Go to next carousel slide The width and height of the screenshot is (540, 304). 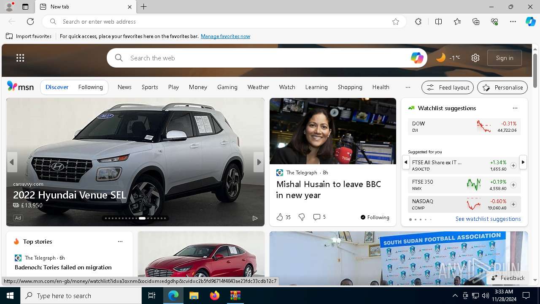pyautogui.click(x=259, y=162)
